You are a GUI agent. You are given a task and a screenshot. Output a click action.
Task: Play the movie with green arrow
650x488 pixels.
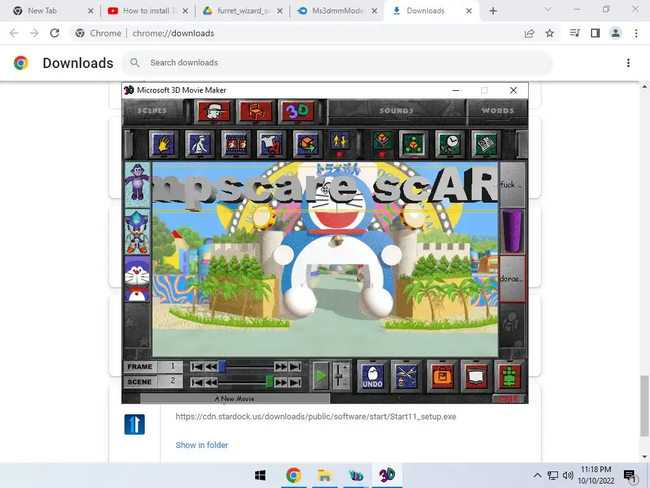[321, 376]
